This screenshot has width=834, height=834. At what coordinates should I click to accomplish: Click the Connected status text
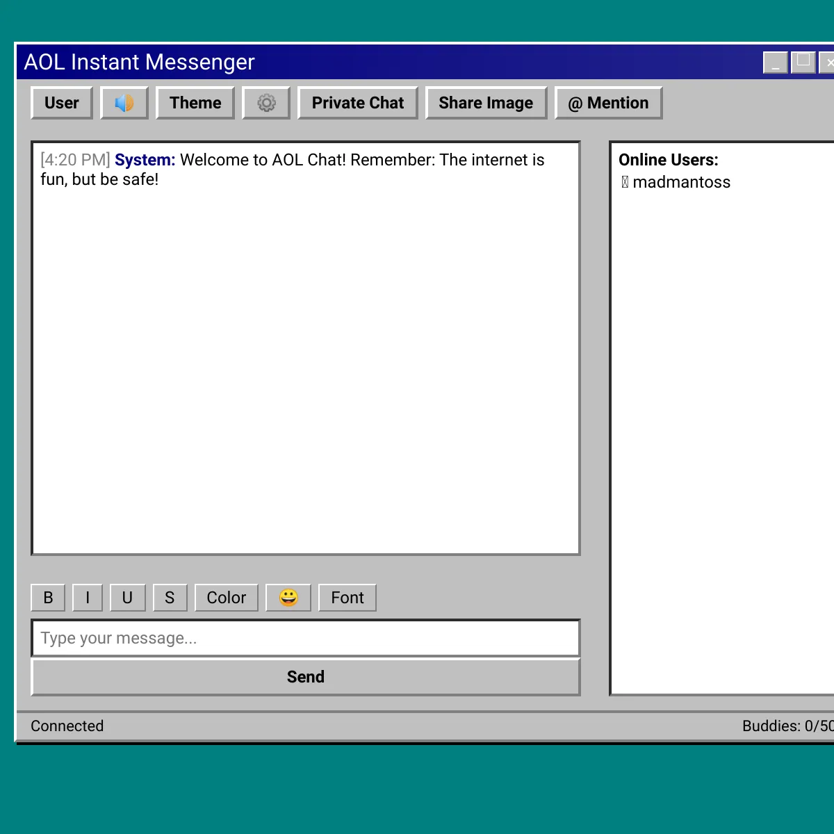pos(67,726)
